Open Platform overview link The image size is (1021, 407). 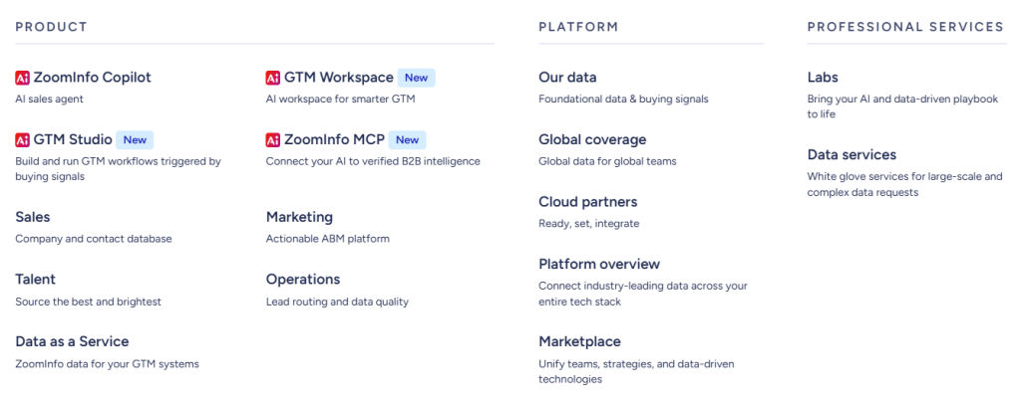point(599,264)
